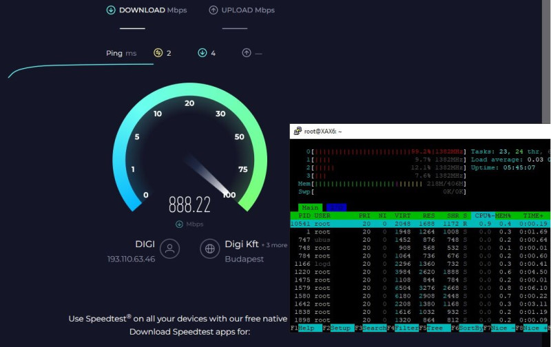Switch to the blue I/O tab in htop
Screen dimensions: 551x347
336,207
